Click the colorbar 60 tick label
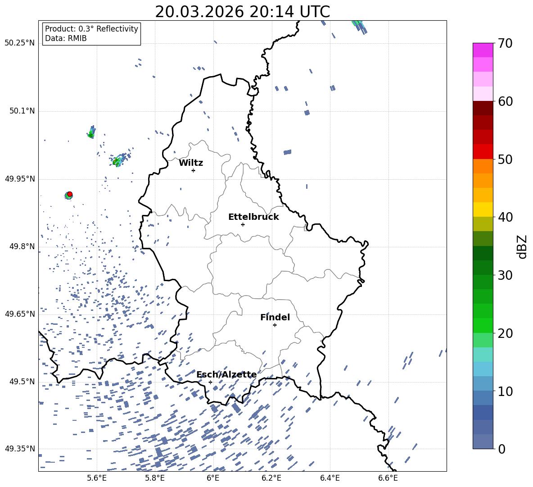 [x=505, y=101]
